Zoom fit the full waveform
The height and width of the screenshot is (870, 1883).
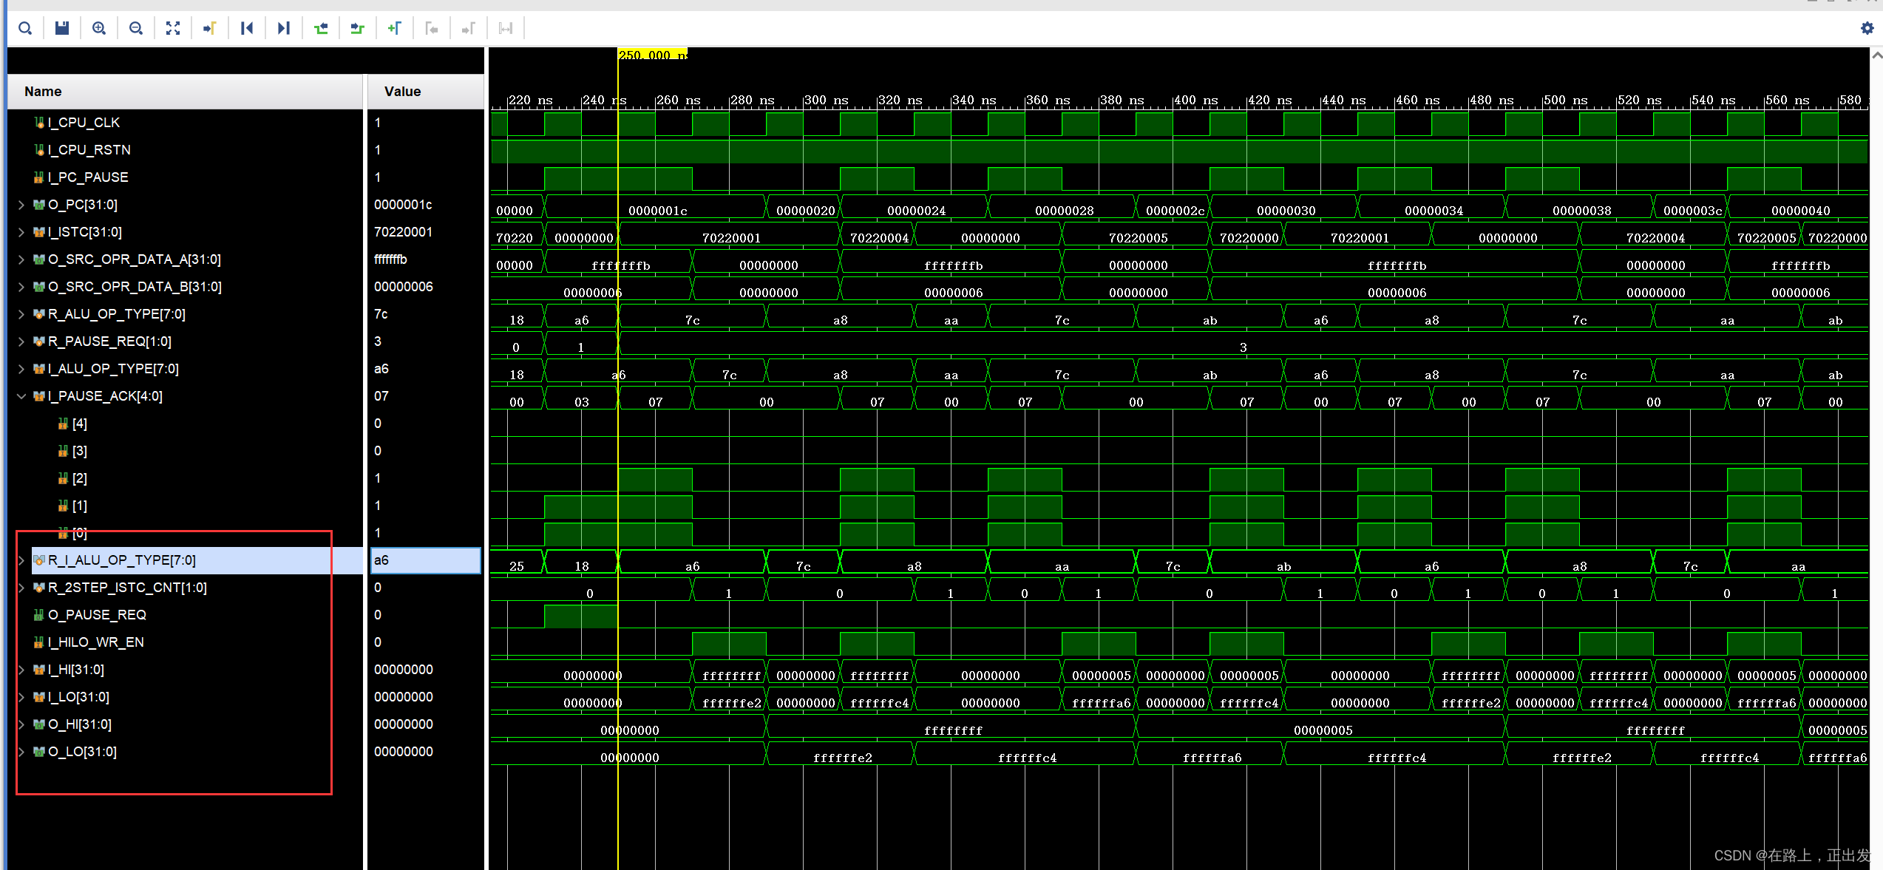click(x=173, y=28)
